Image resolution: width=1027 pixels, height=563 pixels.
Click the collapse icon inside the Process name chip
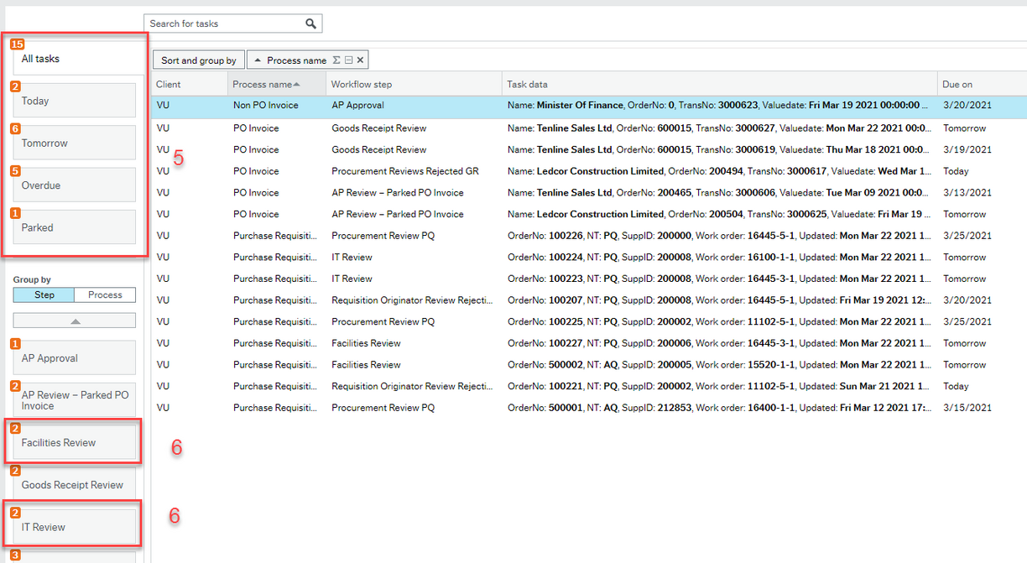coord(348,60)
